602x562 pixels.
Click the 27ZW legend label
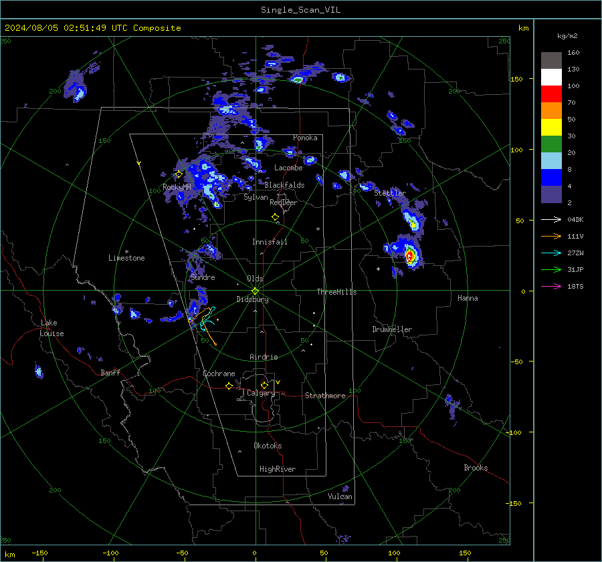[575, 253]
